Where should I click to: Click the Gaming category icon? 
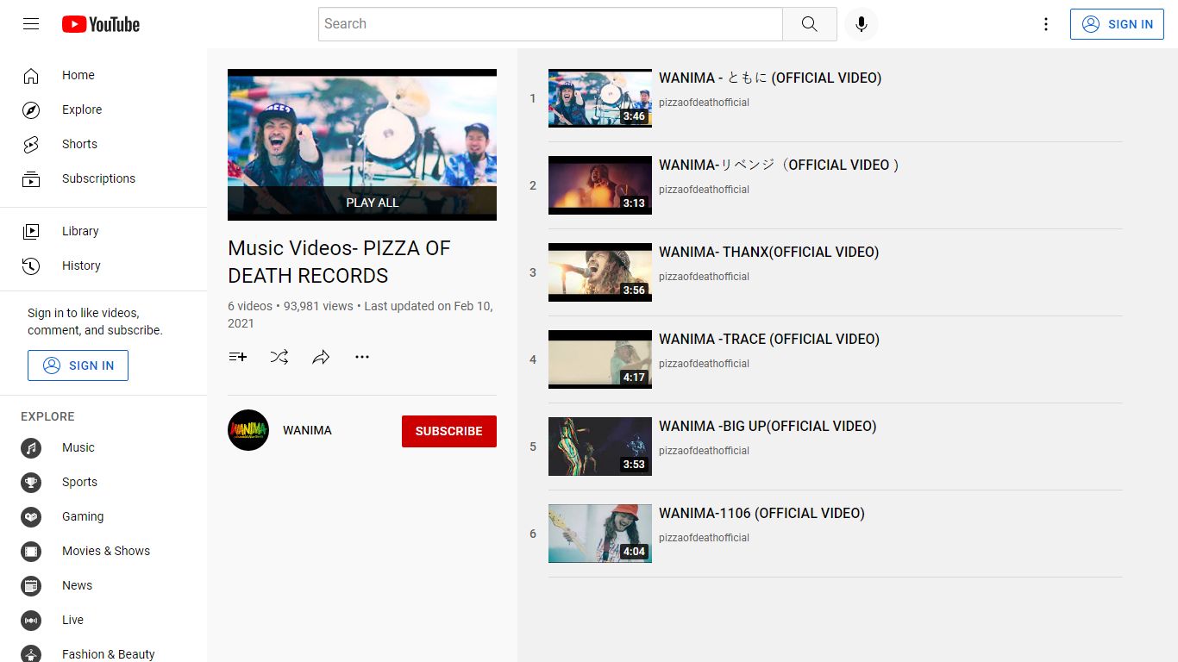31,516
